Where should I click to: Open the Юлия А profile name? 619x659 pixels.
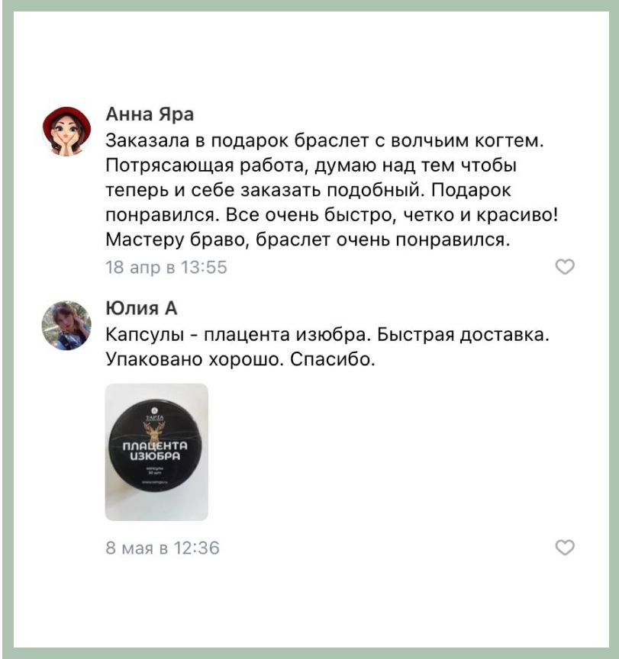tap(141, 308)
